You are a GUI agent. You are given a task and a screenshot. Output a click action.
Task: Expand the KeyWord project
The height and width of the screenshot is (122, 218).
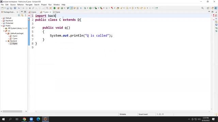(2, 21)
